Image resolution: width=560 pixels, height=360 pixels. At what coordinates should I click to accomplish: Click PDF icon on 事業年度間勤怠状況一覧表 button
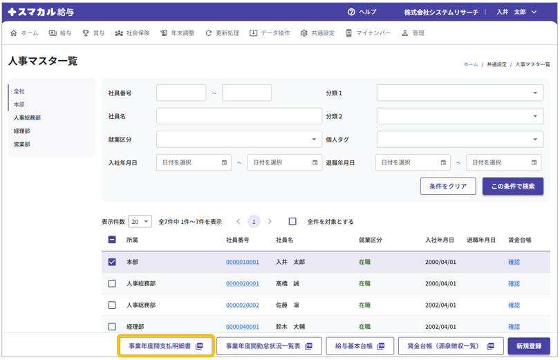pyautogui.click(x=309, y=346)
